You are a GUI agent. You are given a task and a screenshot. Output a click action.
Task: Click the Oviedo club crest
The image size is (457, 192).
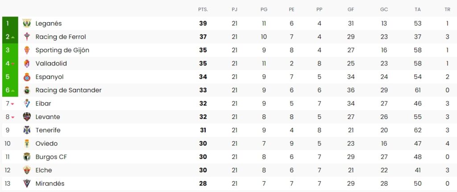(27, 144)
